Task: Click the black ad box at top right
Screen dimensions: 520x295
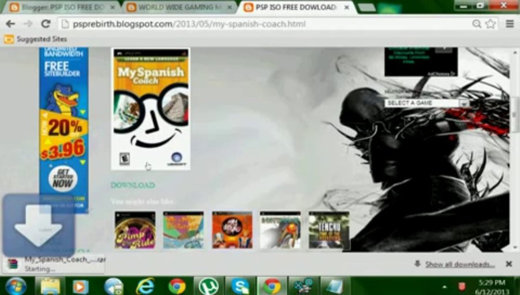Action: click(x=421, y=62)
